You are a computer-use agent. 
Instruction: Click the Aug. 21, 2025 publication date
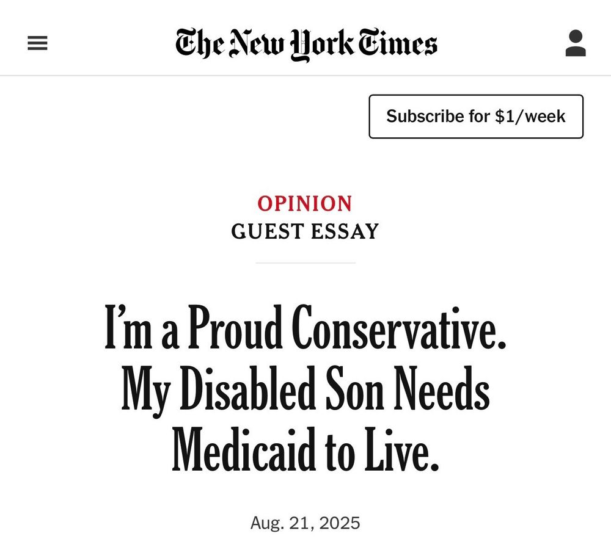305,523
